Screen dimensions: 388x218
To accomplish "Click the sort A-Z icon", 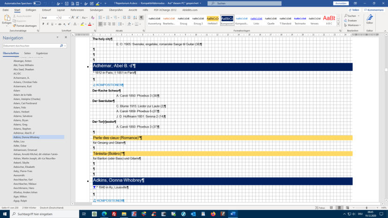I will 135,18.
